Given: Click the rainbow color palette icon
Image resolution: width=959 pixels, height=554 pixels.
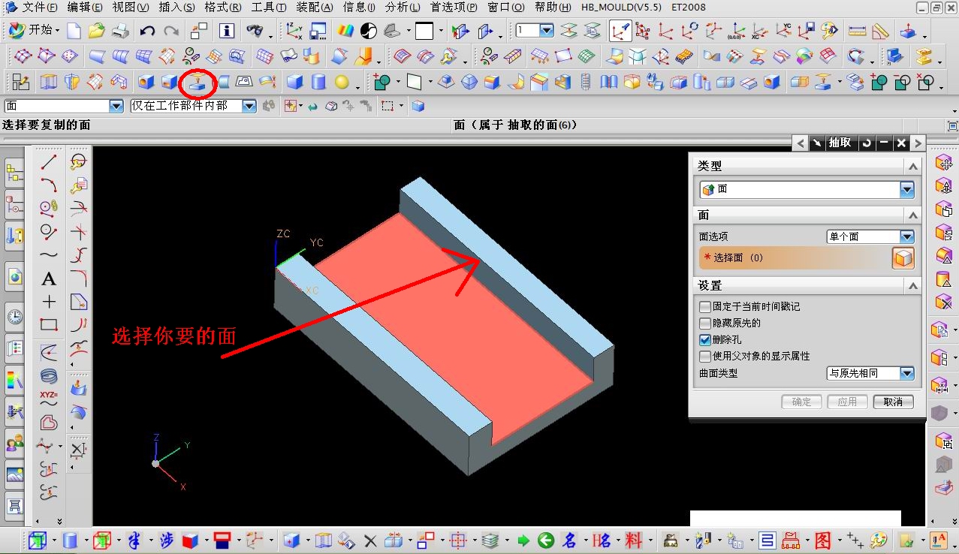Looking at the screenshot, I should [345, 31].
